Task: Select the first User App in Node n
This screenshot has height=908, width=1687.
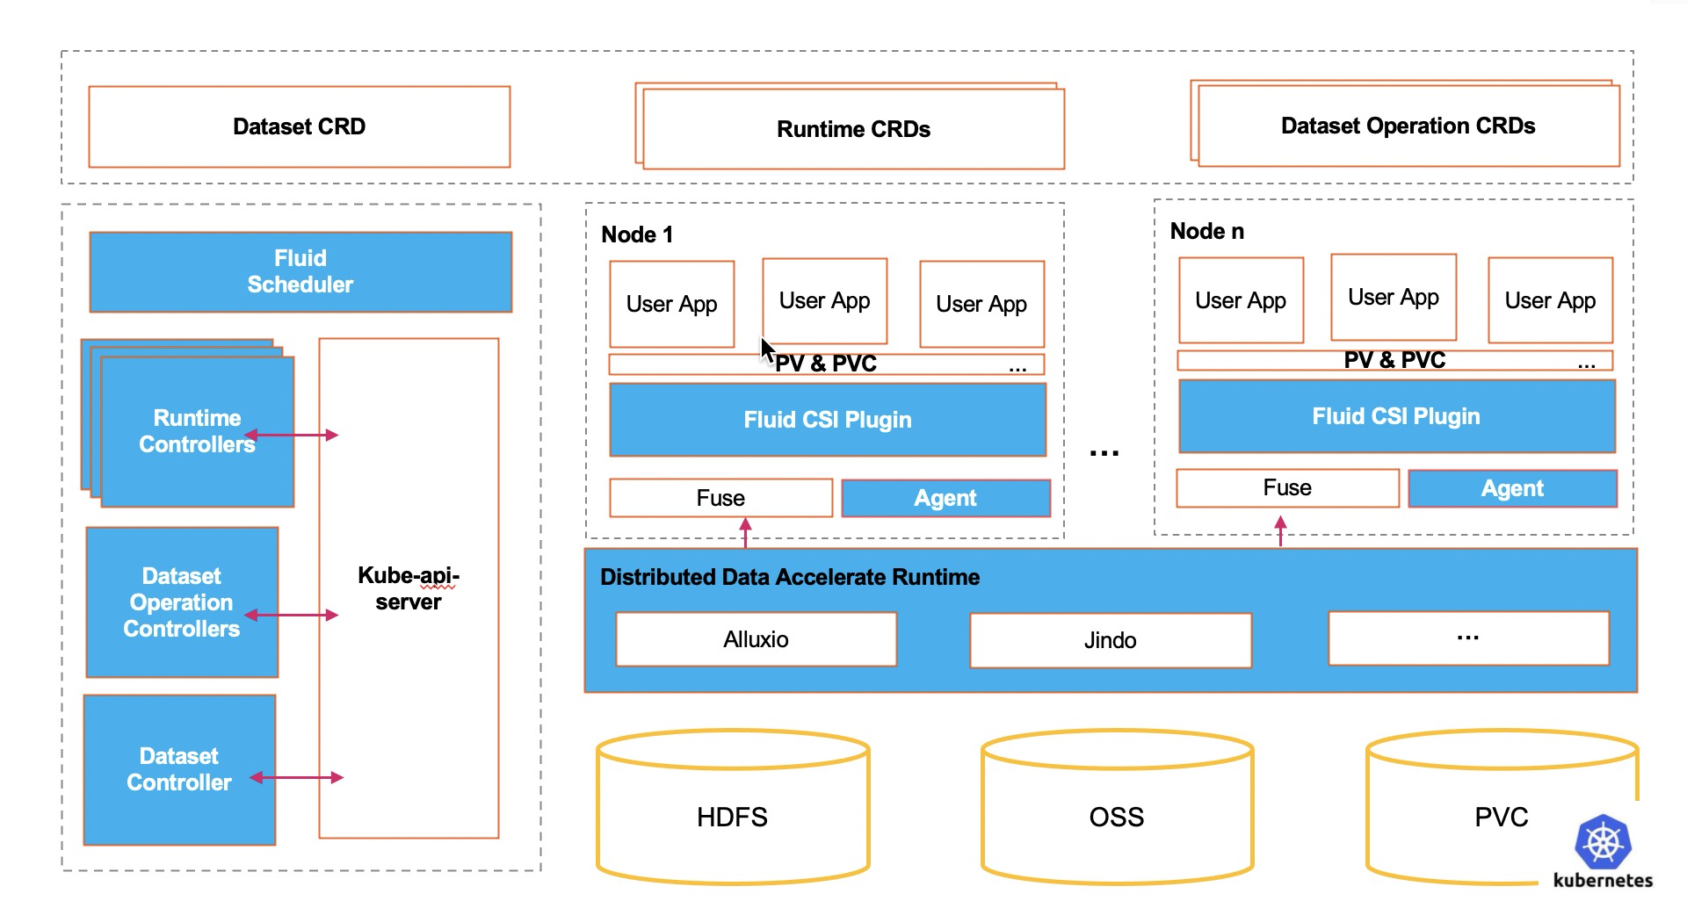Action: [x=1241, y=300]
